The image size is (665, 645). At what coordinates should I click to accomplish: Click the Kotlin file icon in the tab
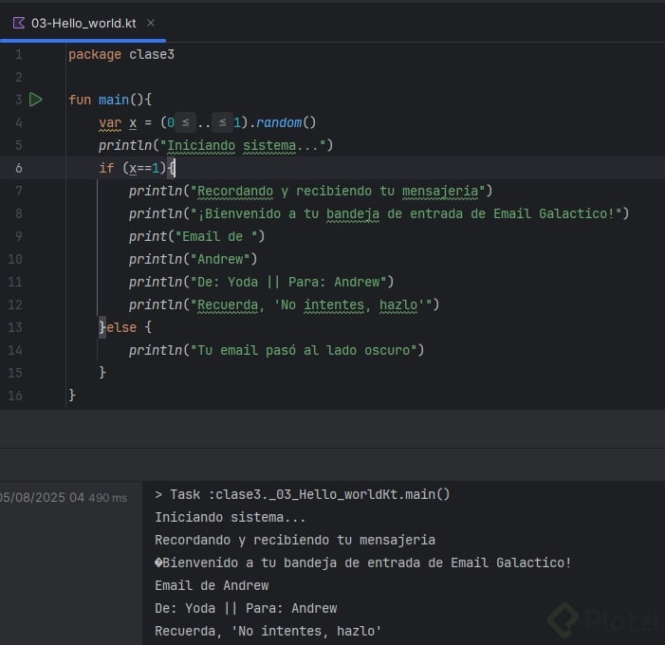pyautogui.click(x=19, y=23)
